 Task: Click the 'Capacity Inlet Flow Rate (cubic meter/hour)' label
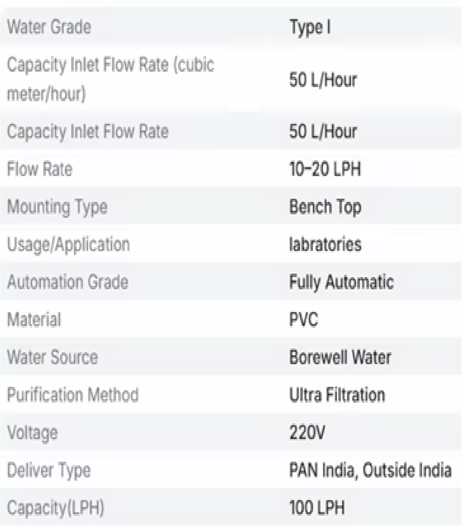tap(110, 79)
